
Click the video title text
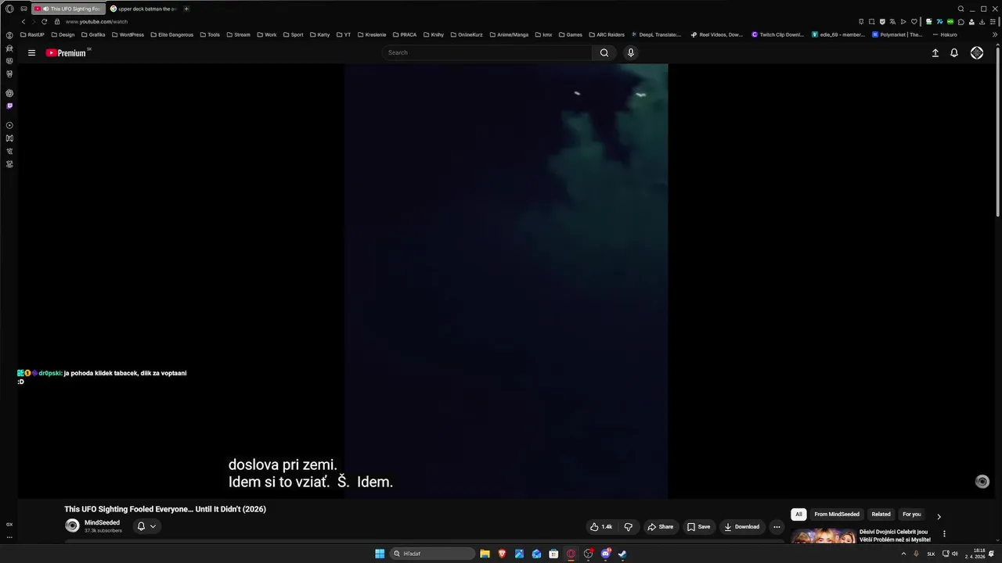[x=165, y=509]
